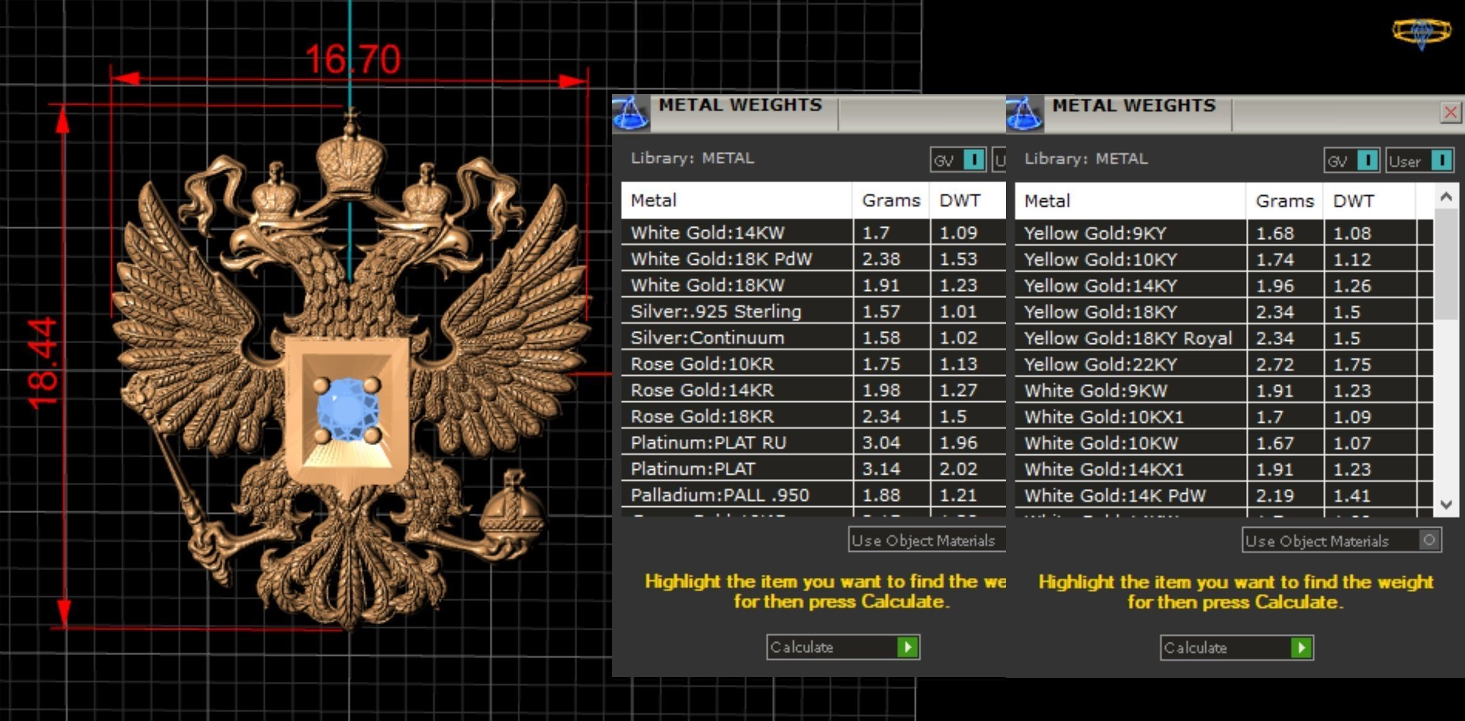Click the blue gemstone in the eagle's shield

coord(347,410)
